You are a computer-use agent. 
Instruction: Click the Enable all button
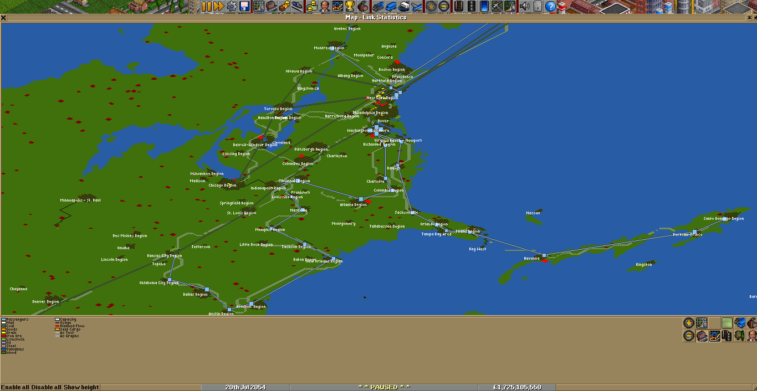[15, 387]
